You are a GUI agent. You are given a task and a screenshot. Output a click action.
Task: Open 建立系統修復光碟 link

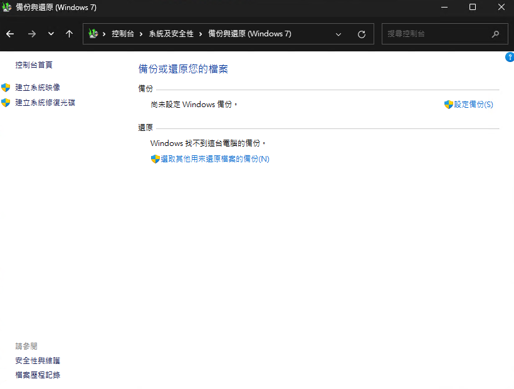point(45,103)
